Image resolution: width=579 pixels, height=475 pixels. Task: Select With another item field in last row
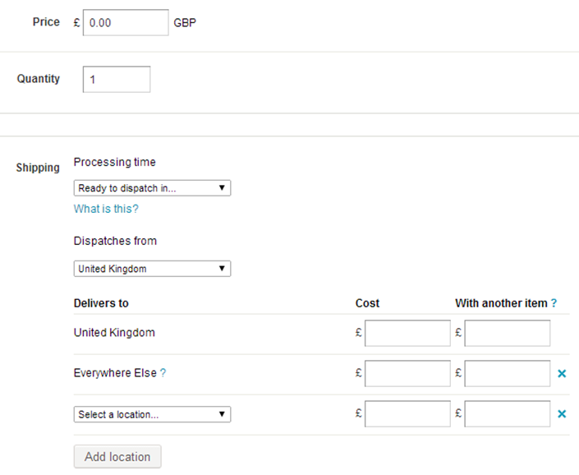(x=507, y=414)
